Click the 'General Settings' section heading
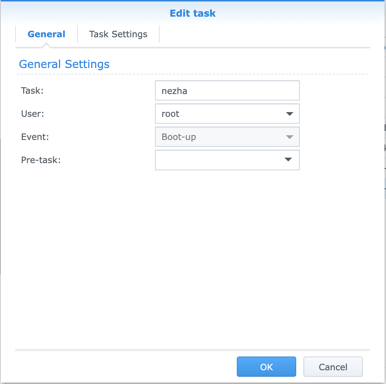 (x=64, y=64)
